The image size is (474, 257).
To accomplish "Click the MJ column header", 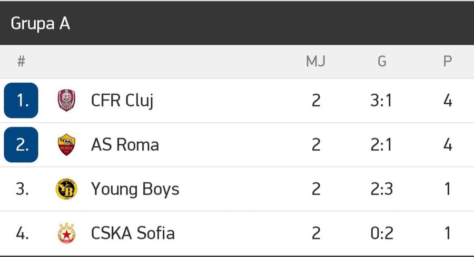I will [x=315, y=62].
